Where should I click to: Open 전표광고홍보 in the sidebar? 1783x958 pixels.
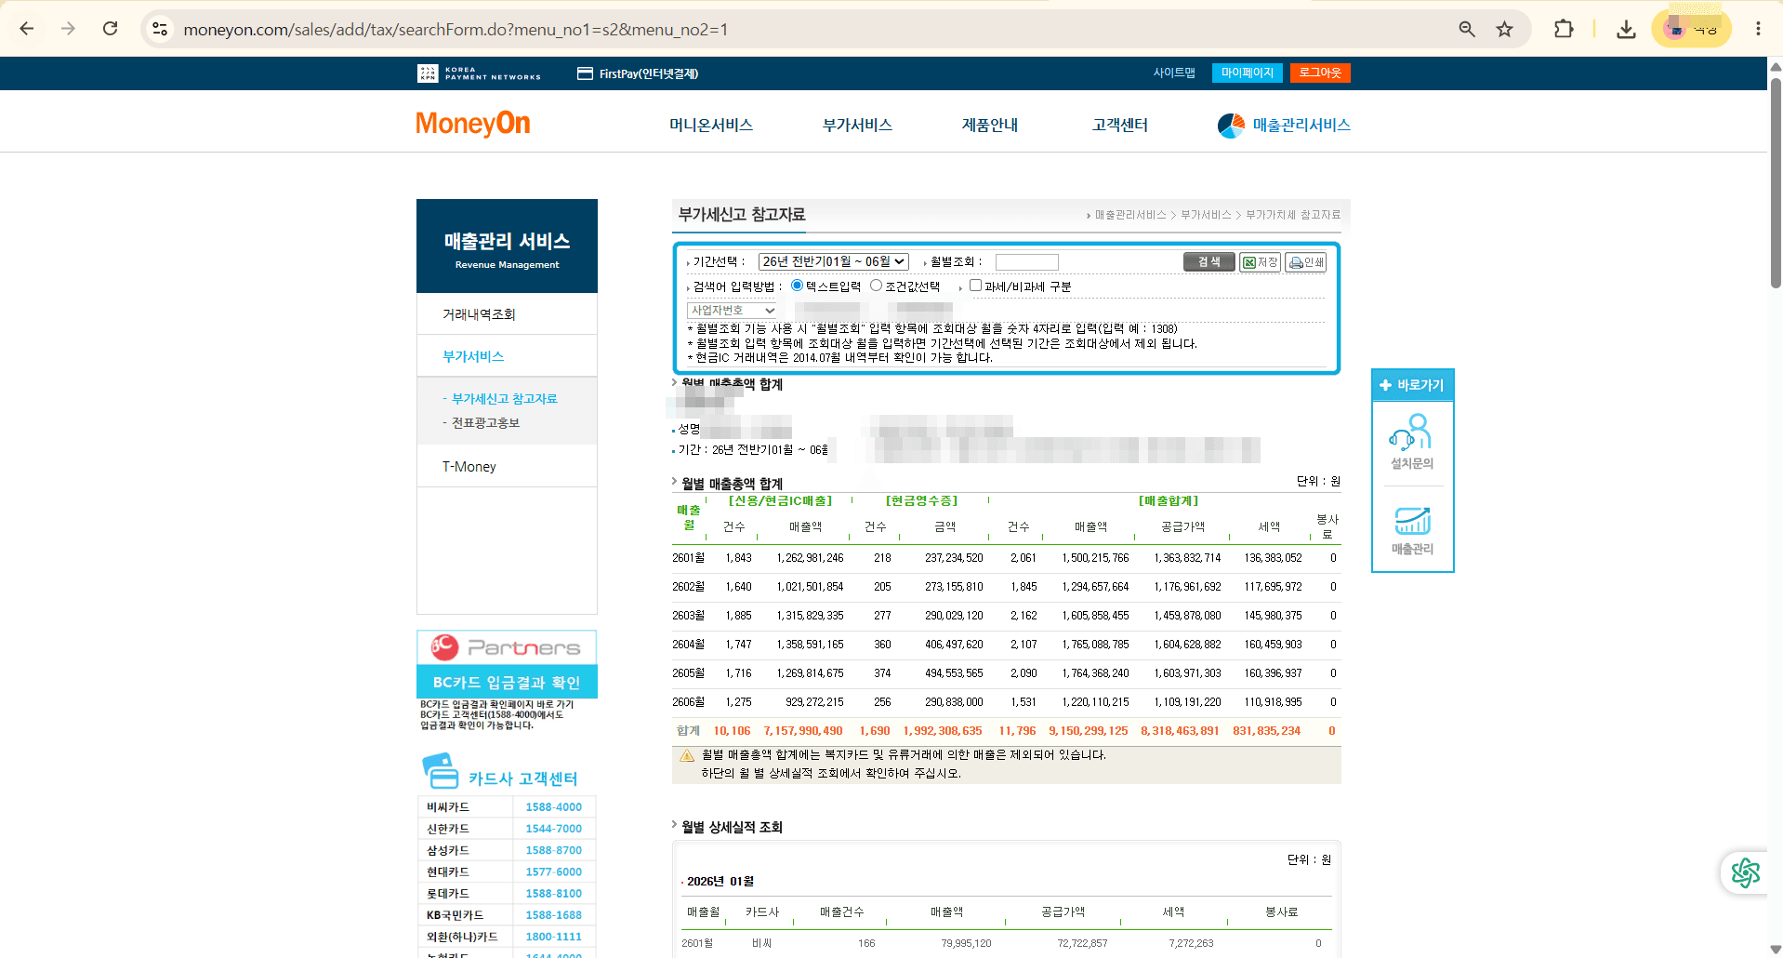click(485, 423)
